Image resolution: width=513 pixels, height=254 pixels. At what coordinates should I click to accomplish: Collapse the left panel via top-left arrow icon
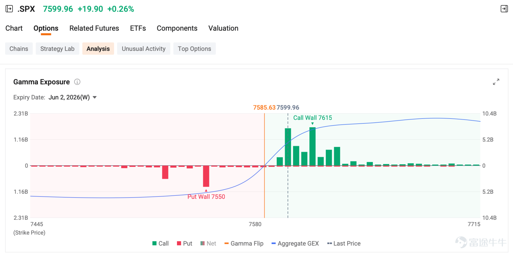(9, 9)
